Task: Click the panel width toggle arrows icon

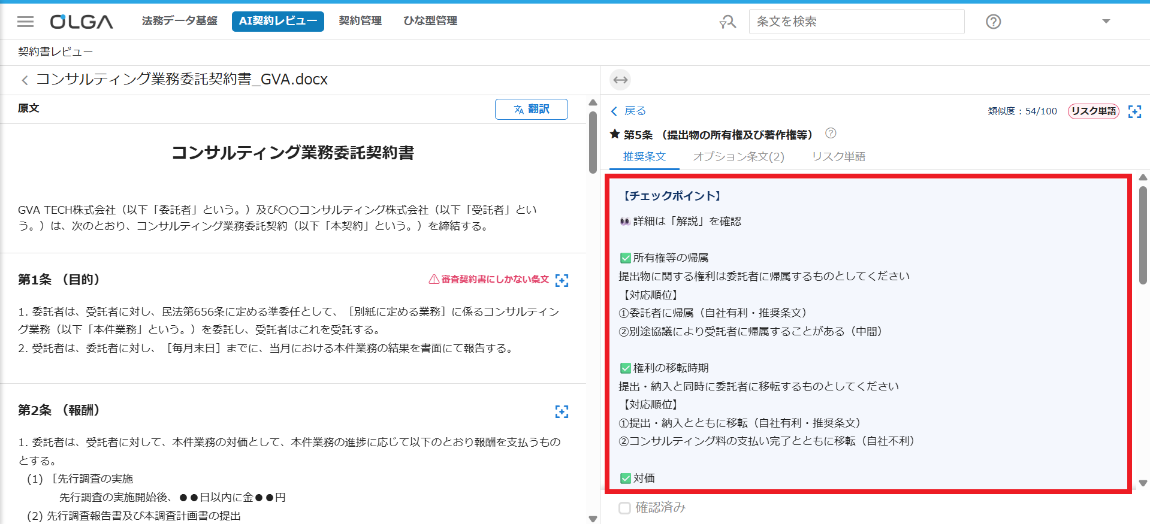Action: click(620, 80)
